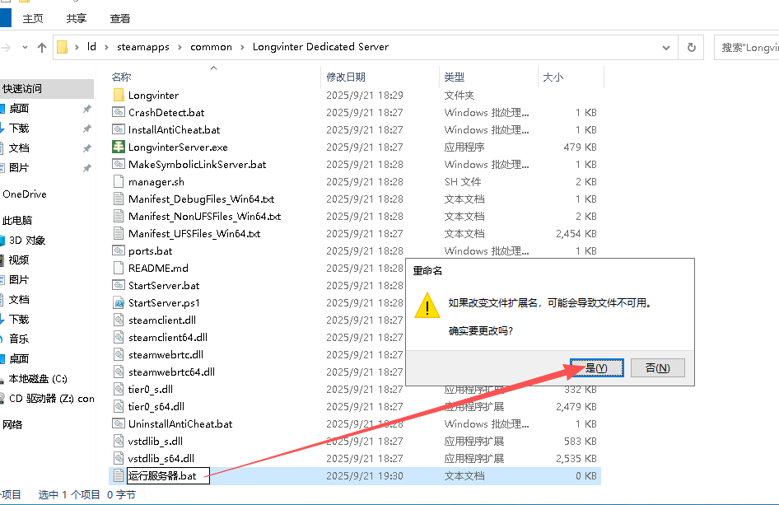Click the up-directory arrow icon
The width and height of the screenshot is (779, 505).
coord(42,48)
